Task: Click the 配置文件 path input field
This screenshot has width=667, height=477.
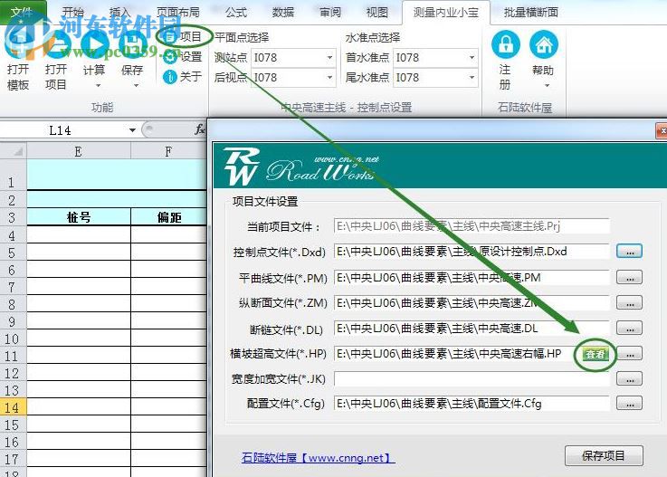Action: click(472, 404)
